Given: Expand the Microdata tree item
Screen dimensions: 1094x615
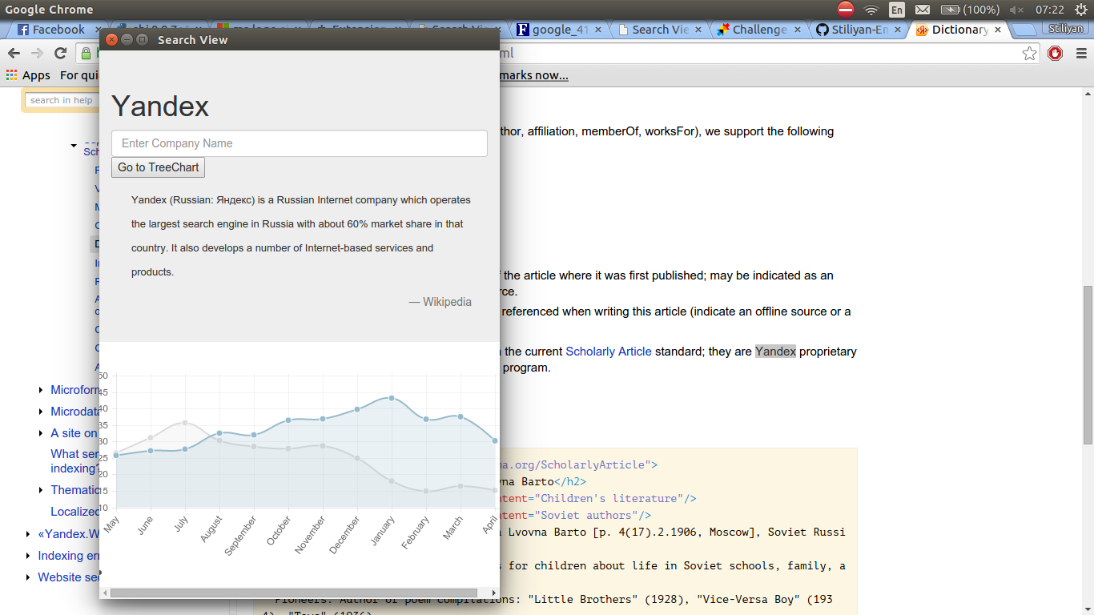Looking at the screenshot, I should click(x=41, y=412).
